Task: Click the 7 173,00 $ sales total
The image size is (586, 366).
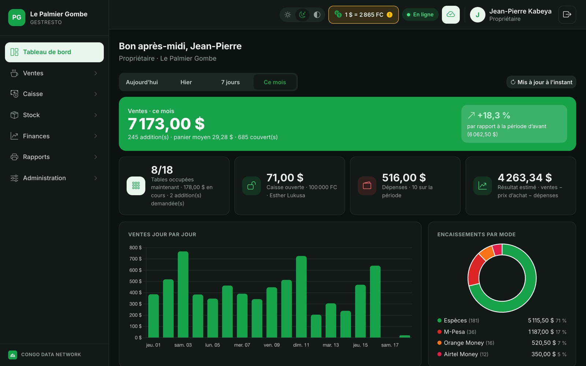Action: (x=166, y=124)
